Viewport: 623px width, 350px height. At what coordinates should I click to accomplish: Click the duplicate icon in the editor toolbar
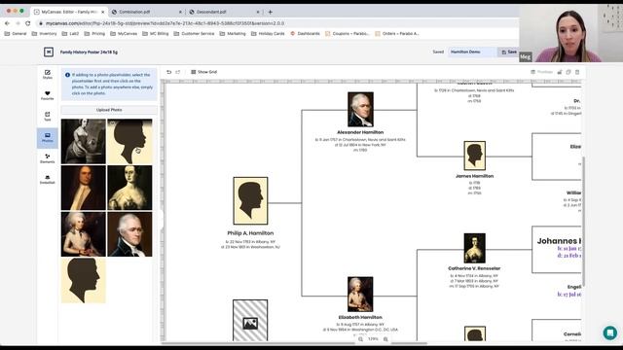568,72
